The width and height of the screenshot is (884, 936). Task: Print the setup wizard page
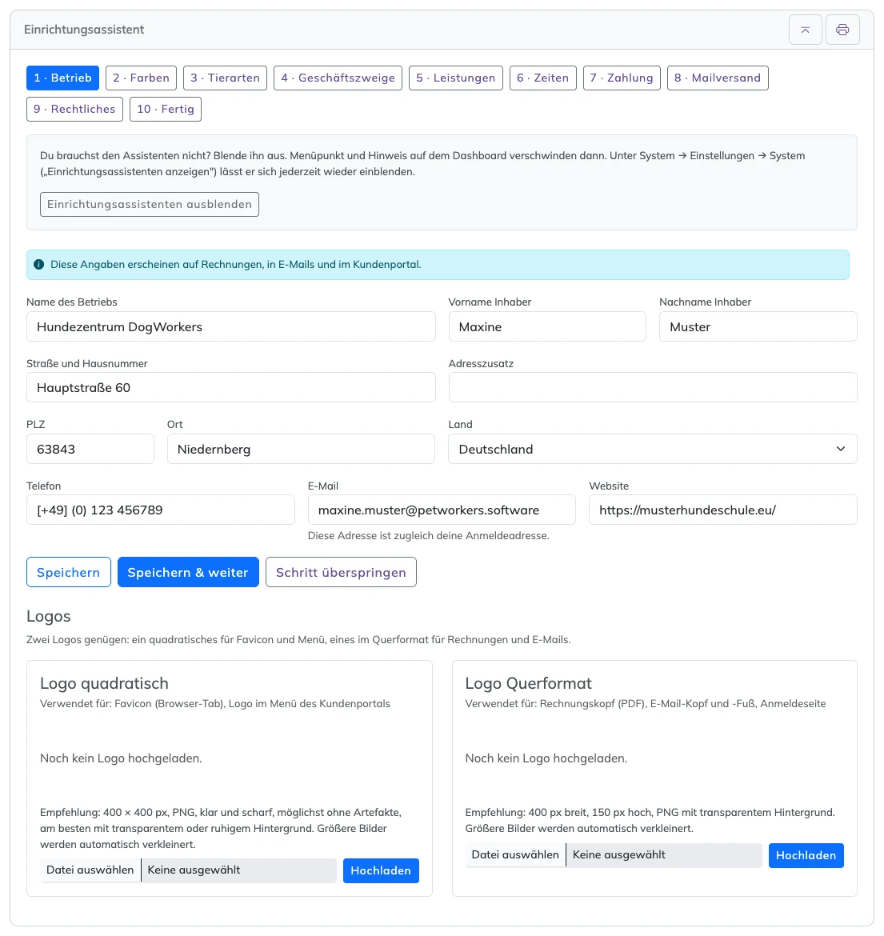[x=842, y=30]
